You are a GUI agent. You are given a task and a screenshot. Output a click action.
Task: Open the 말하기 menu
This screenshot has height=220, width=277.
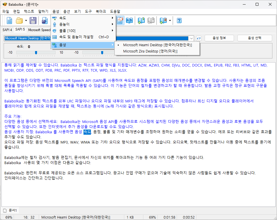coord(43,11)
